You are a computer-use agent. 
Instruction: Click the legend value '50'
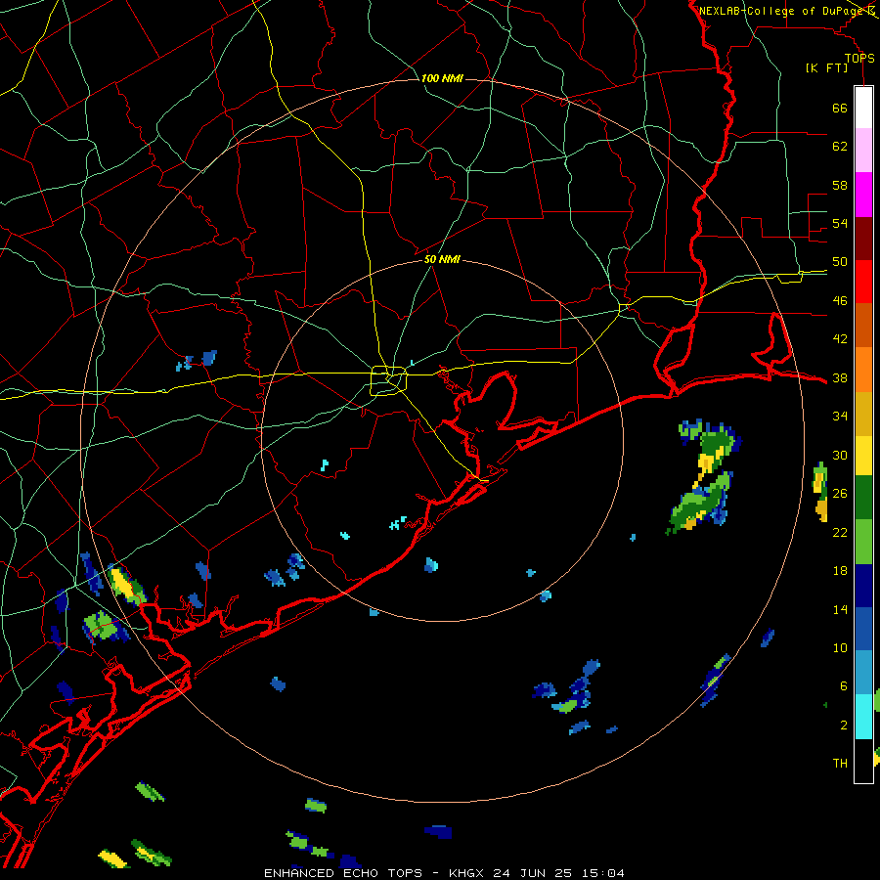(x=840, y=262)
